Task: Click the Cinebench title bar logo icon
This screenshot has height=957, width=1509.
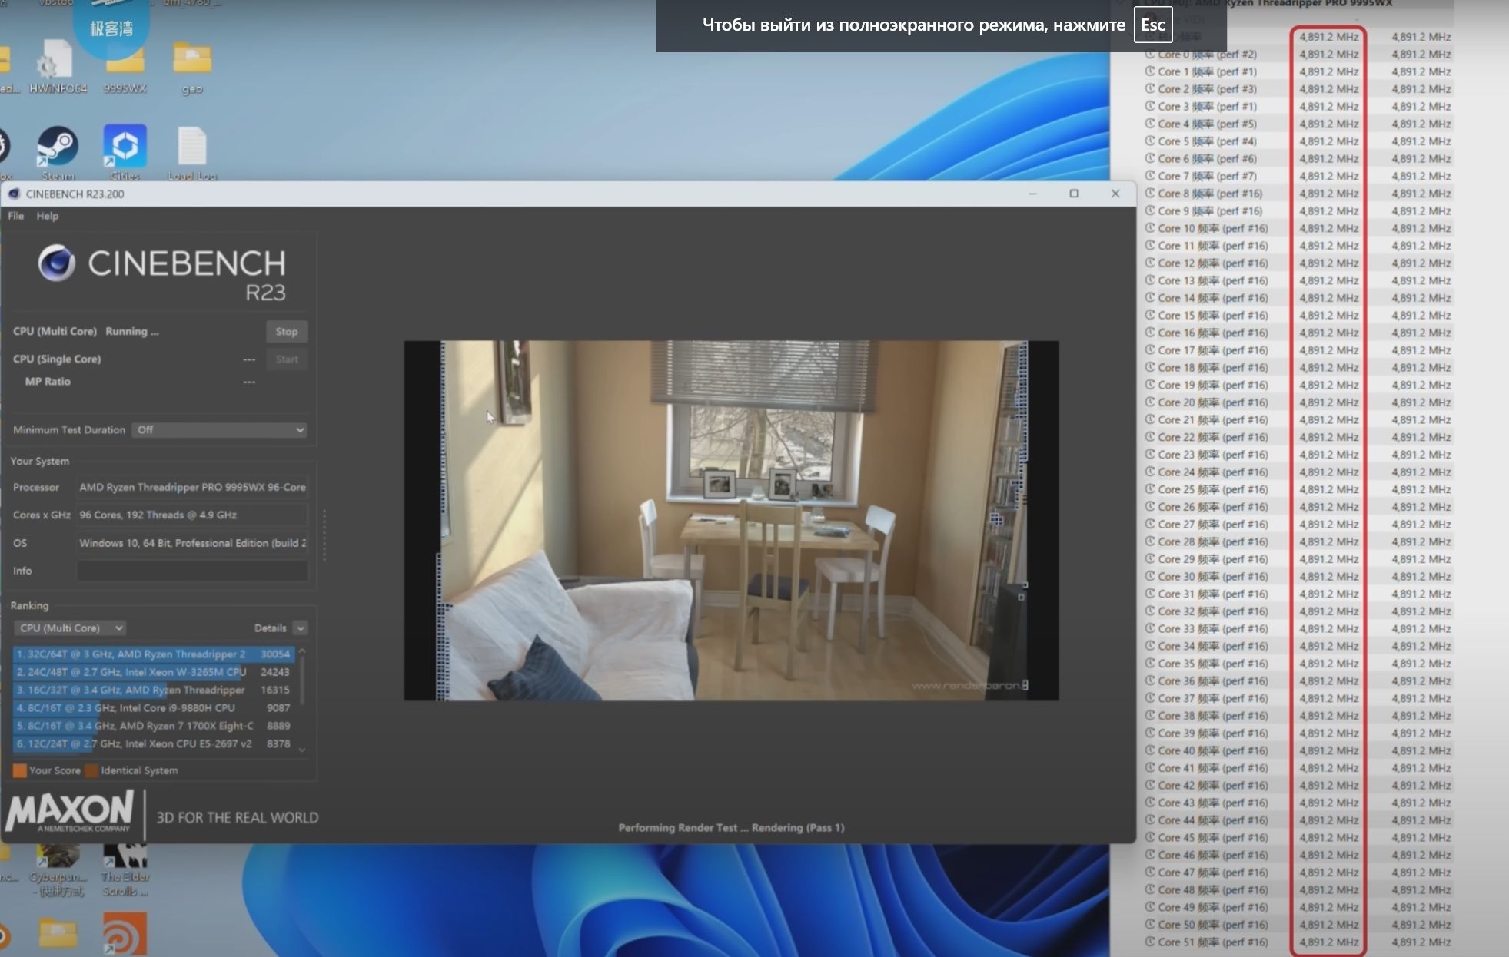Action: [14, 194]
